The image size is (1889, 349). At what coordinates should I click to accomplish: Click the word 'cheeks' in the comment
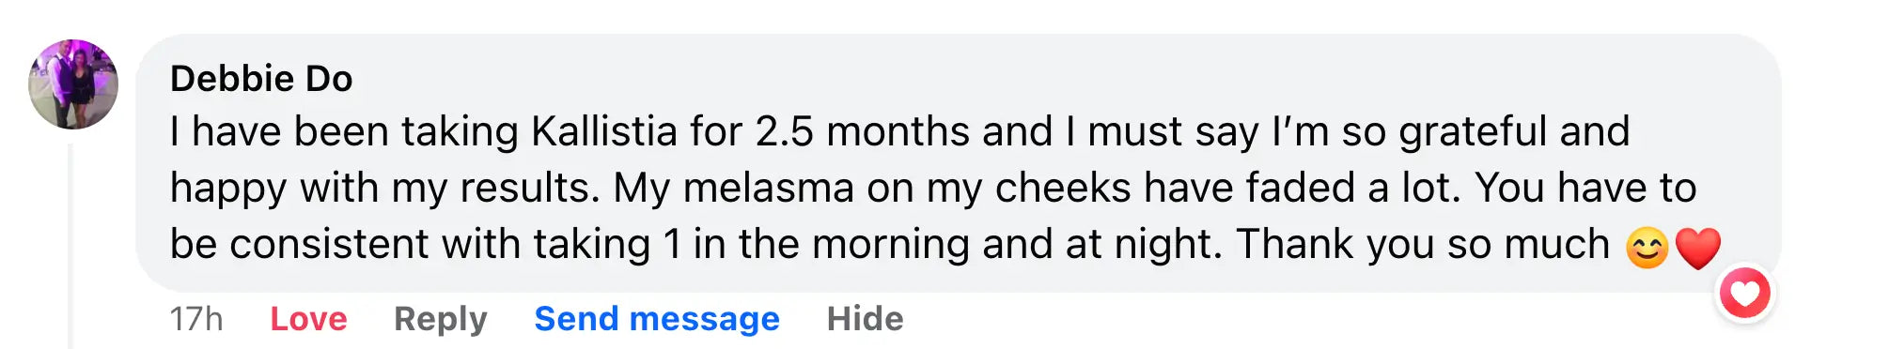[x=1063, y=188]
